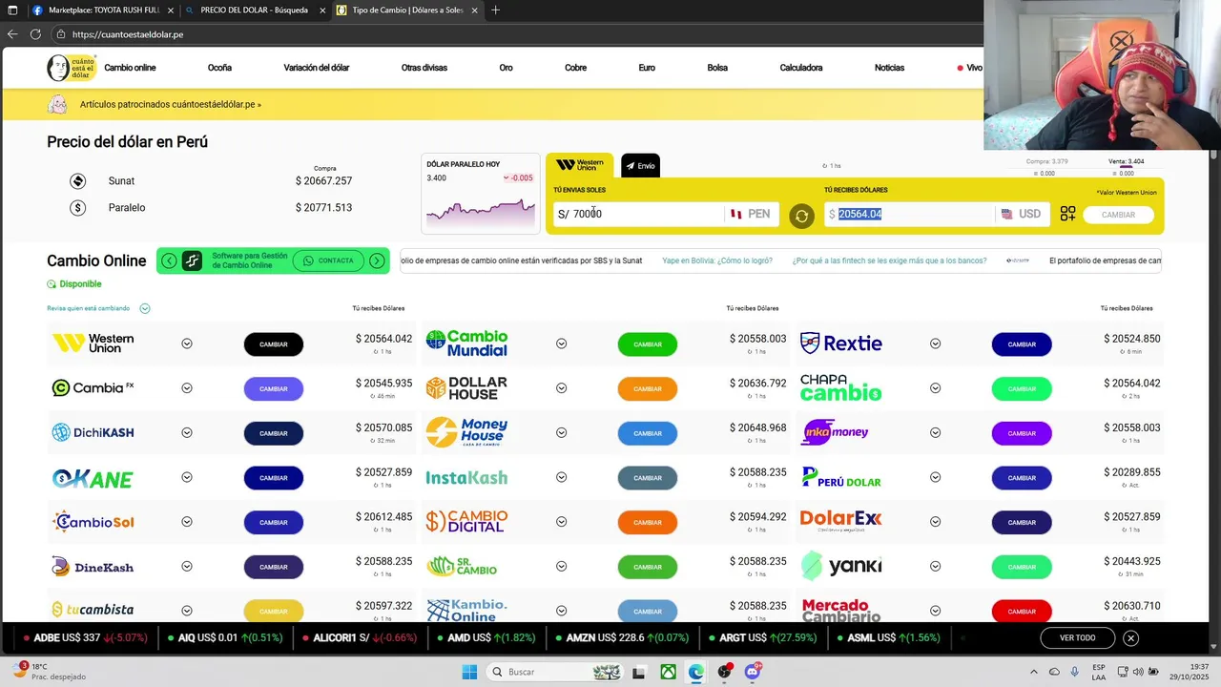Click the InstaKash logo
This screenshot has width=1221, height=687.
coord(466,478)
